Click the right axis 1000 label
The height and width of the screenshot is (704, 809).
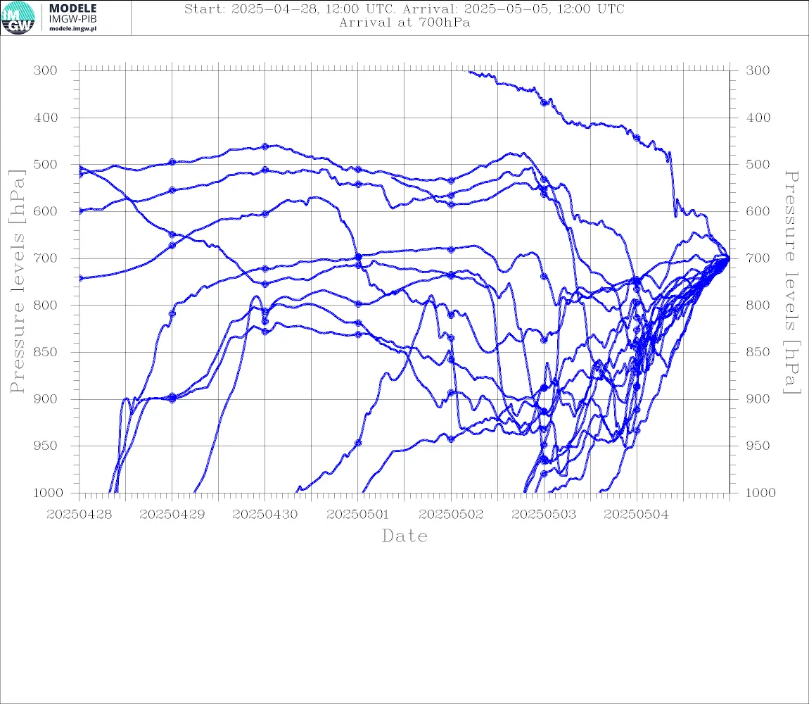click(x=760, y=493)
